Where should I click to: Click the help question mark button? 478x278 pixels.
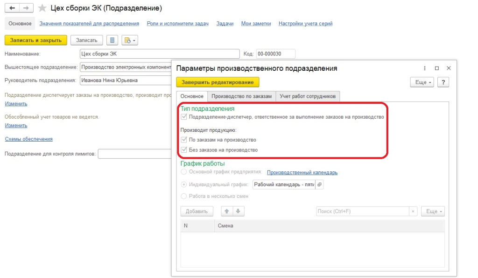coord(443,82)
